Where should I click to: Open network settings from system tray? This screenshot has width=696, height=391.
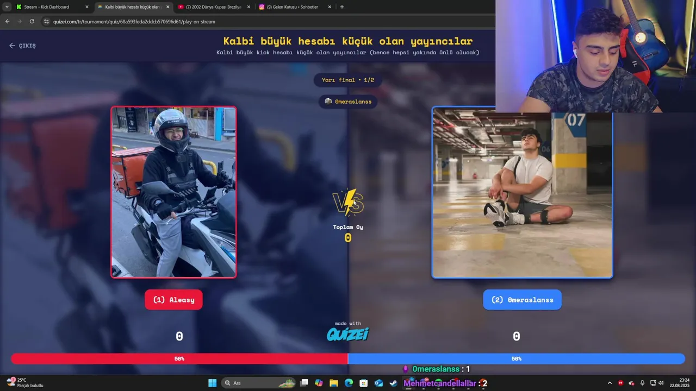(x=653, y=383)
